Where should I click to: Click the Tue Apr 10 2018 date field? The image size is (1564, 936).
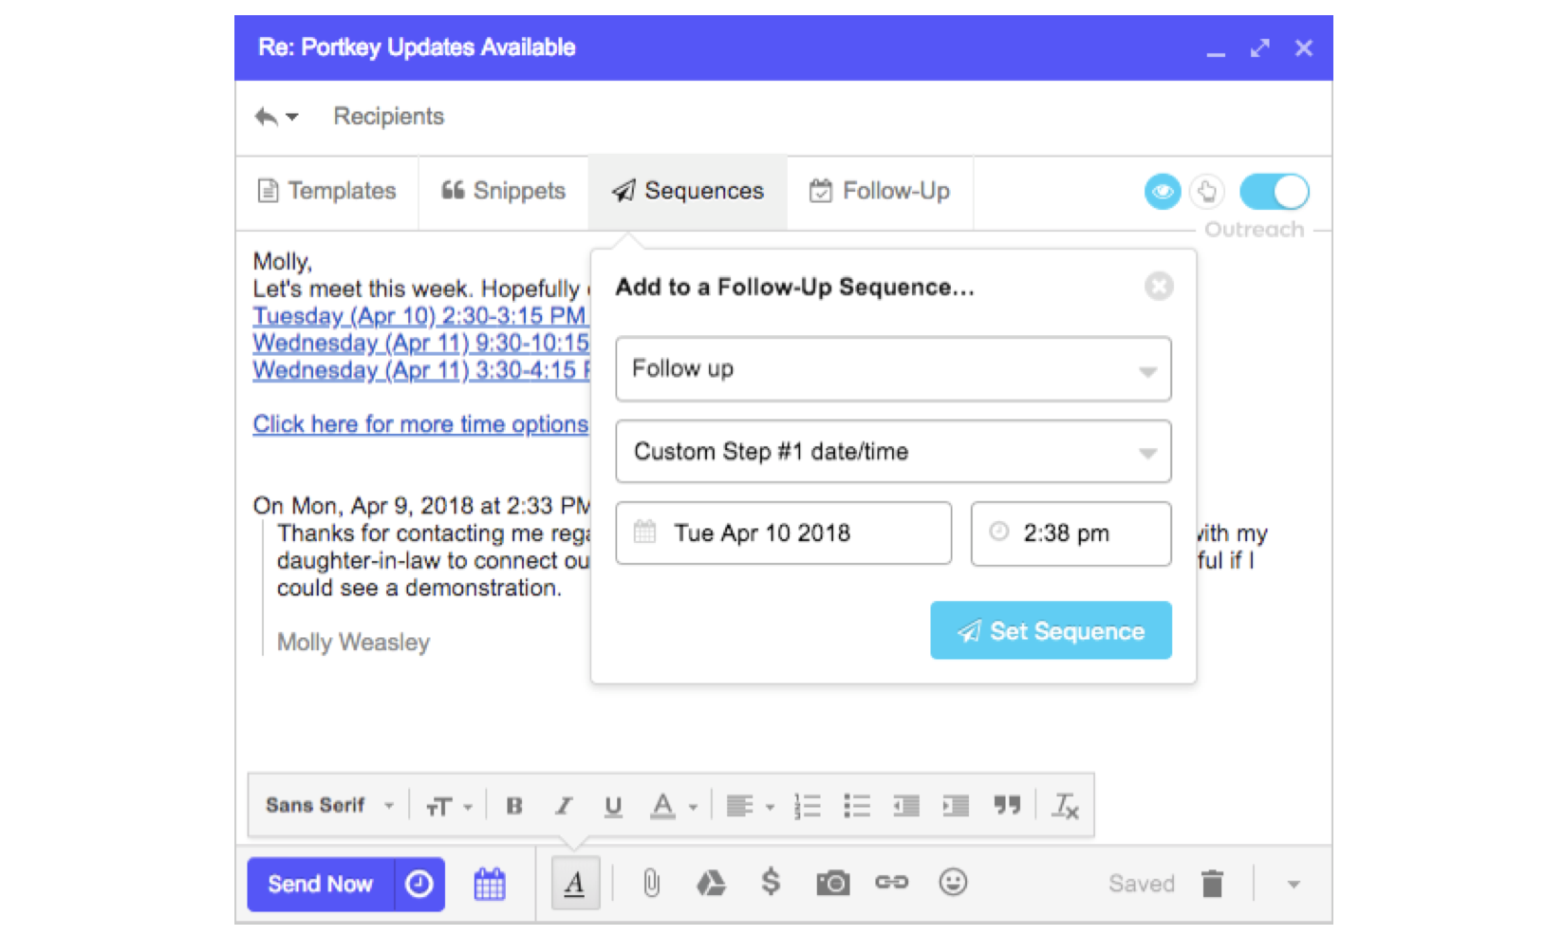click(x=784, y=534)
